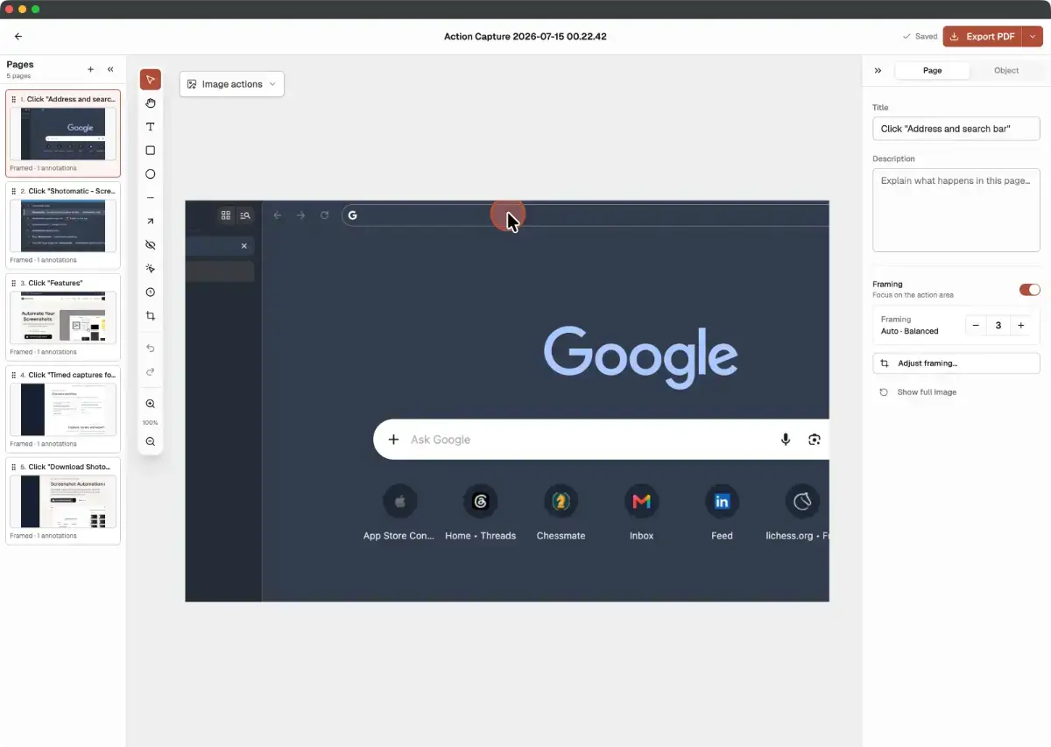Select the numbered step marker tool
Viewport: 1051px width, 747px height.
point(151,292)
